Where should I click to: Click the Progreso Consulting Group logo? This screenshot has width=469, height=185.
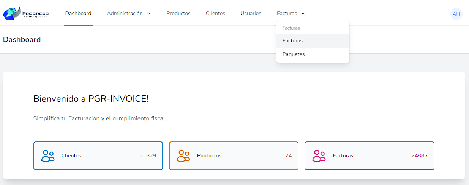(x=26, y=14)
